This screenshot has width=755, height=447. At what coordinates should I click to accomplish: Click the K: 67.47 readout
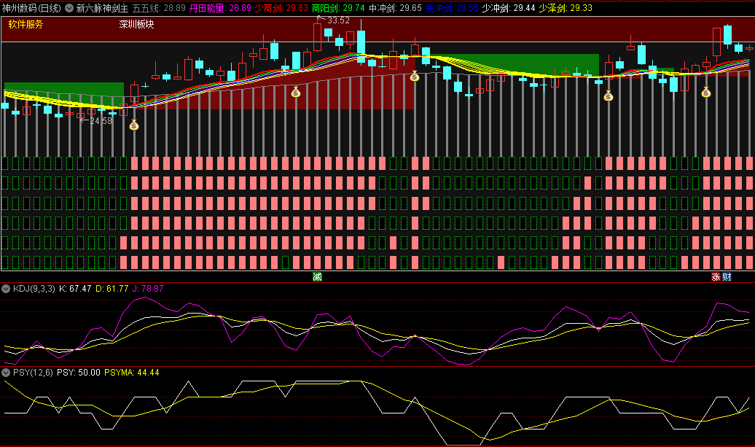pyautogui.click(x=75, y=289)
